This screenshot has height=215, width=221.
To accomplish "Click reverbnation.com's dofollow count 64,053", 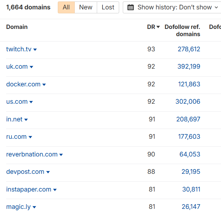I will [x=190, y=154].
